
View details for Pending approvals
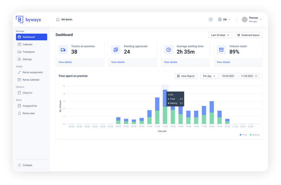click(118, 62)
